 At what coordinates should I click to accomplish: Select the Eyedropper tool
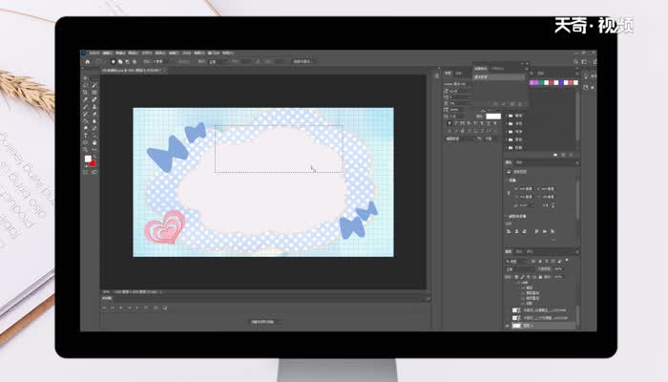click(86, 99)
